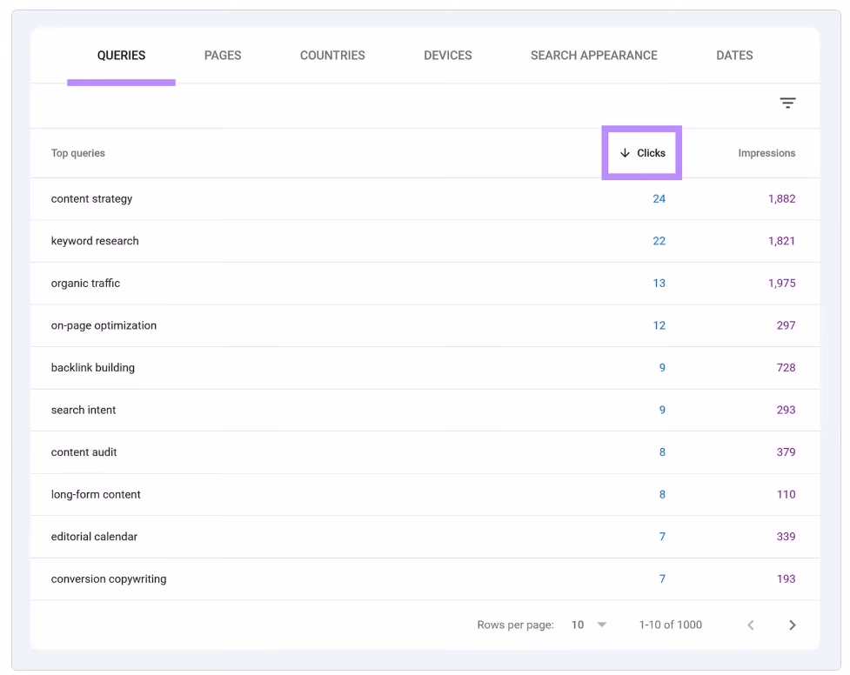Click the sort arrow beside Clicks
This screenshot has height=675, width=850.
(x=625, y=153)
